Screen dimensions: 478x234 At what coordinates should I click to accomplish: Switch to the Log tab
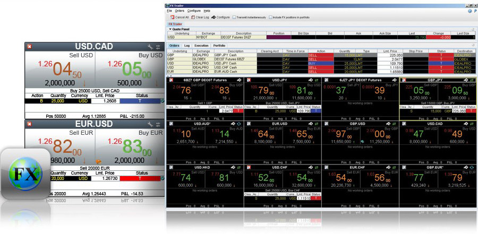pos(187,46)
